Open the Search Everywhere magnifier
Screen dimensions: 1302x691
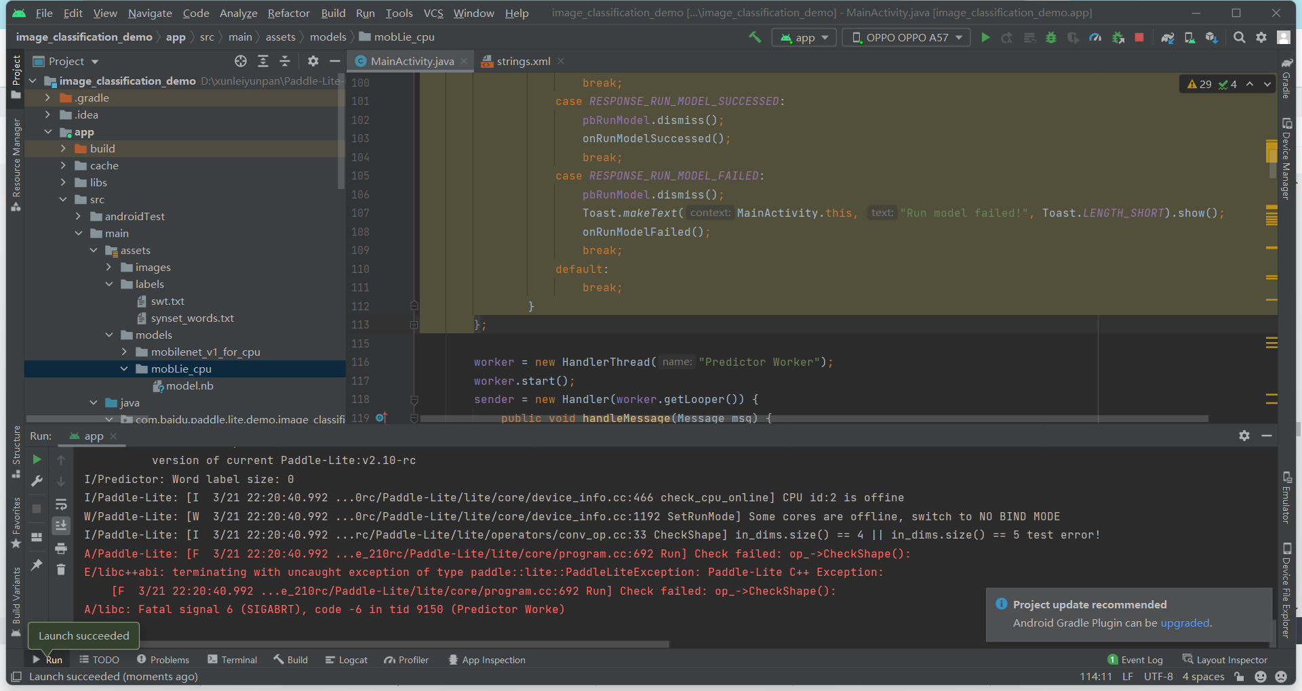[x=1239, y=37]
